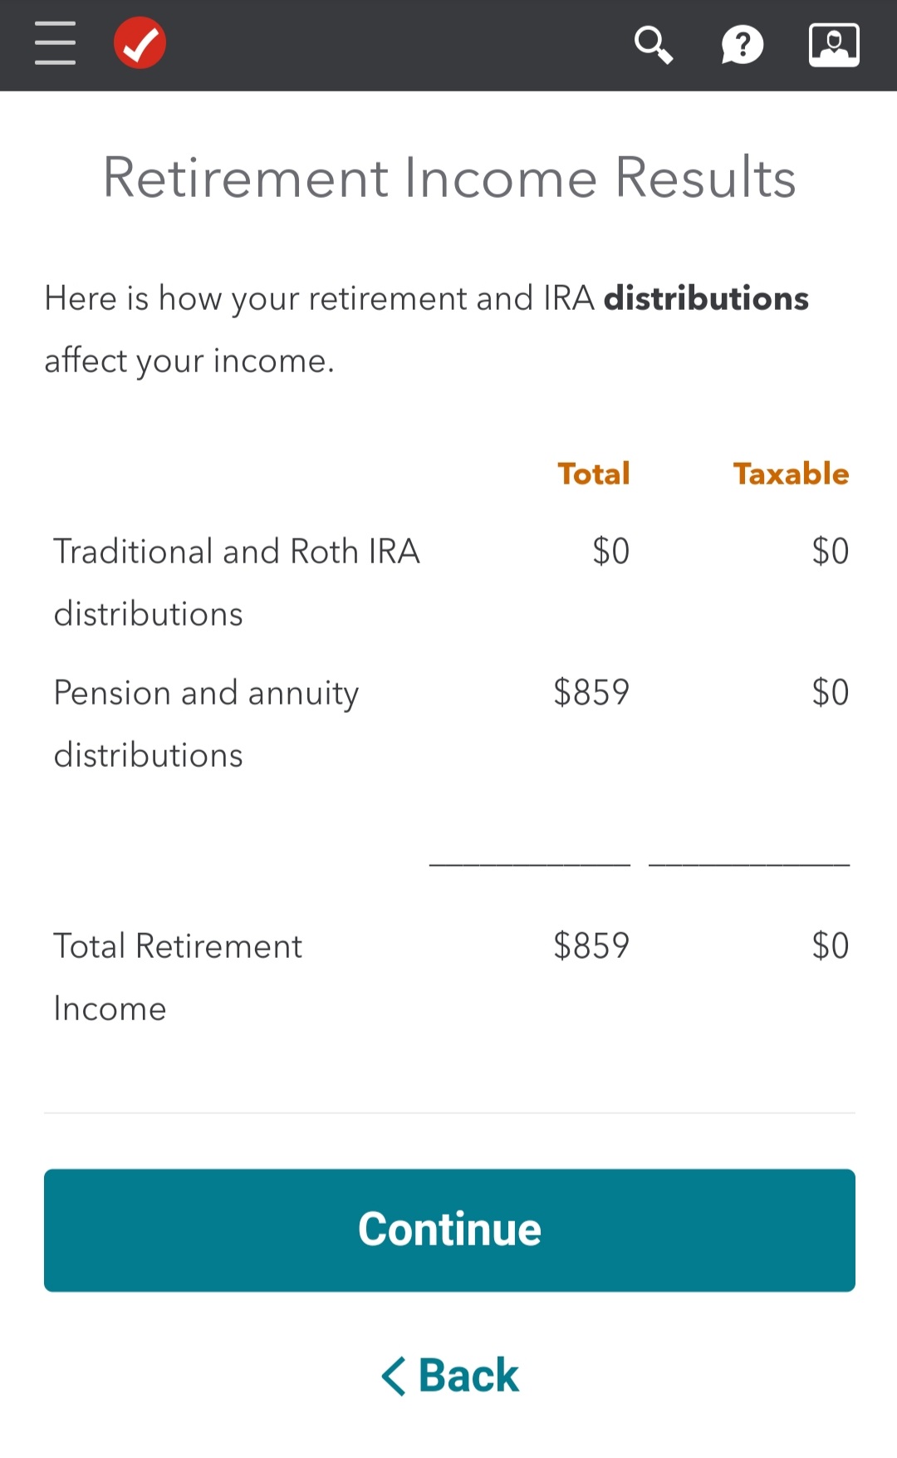Open the hamburger navigation menu
The image size is (897, 1458).
[55, 43]
